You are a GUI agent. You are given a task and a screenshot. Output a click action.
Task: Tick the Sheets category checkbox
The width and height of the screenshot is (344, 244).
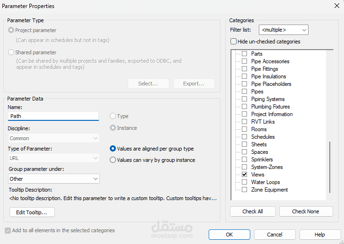(x=245, y=144)
